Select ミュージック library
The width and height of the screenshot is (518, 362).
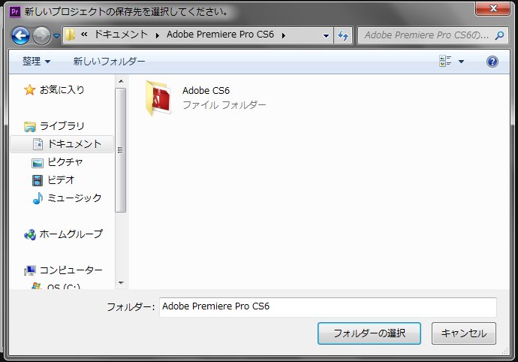[74, 198]
